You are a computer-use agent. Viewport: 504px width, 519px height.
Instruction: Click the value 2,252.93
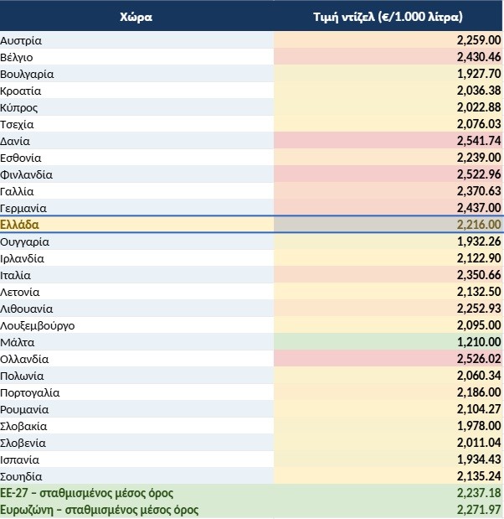479,309
